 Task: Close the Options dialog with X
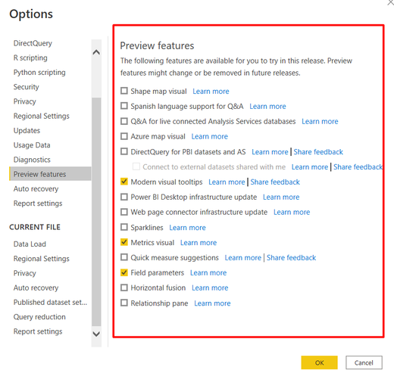(390, 2)
